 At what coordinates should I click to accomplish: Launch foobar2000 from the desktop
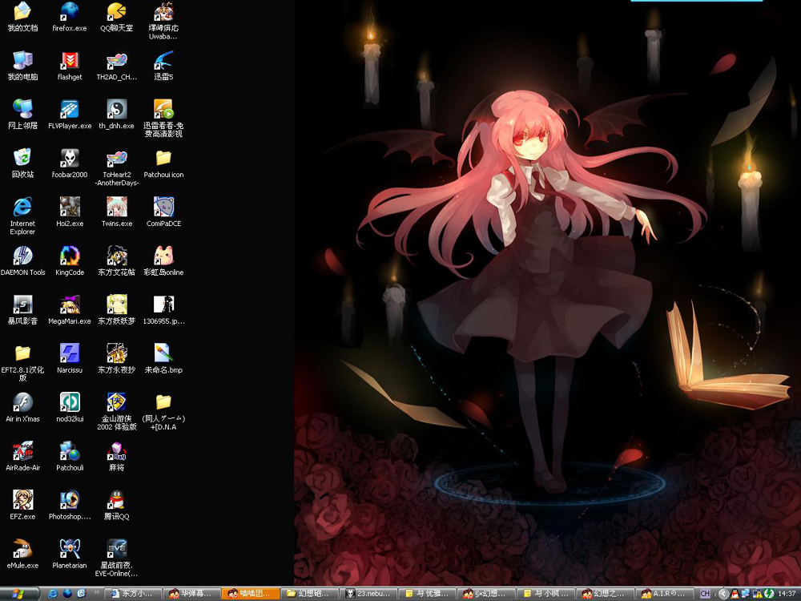click(x=70, y=163)
